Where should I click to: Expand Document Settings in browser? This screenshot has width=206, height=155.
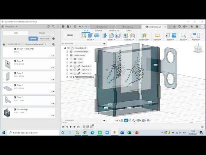67,52
